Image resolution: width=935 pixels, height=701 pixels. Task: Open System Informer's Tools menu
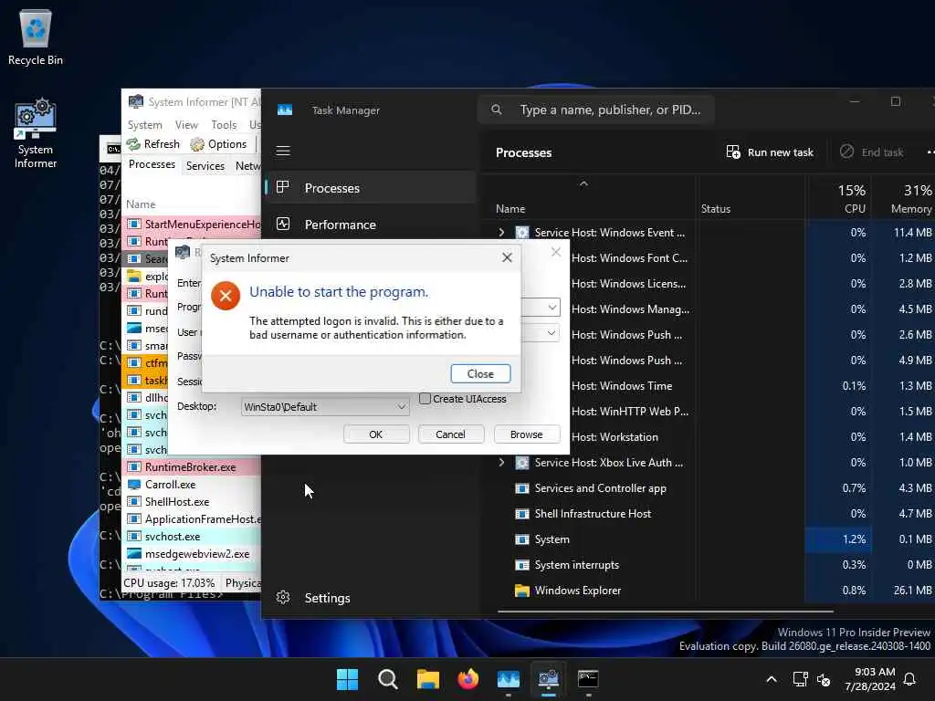coord(224,124)
